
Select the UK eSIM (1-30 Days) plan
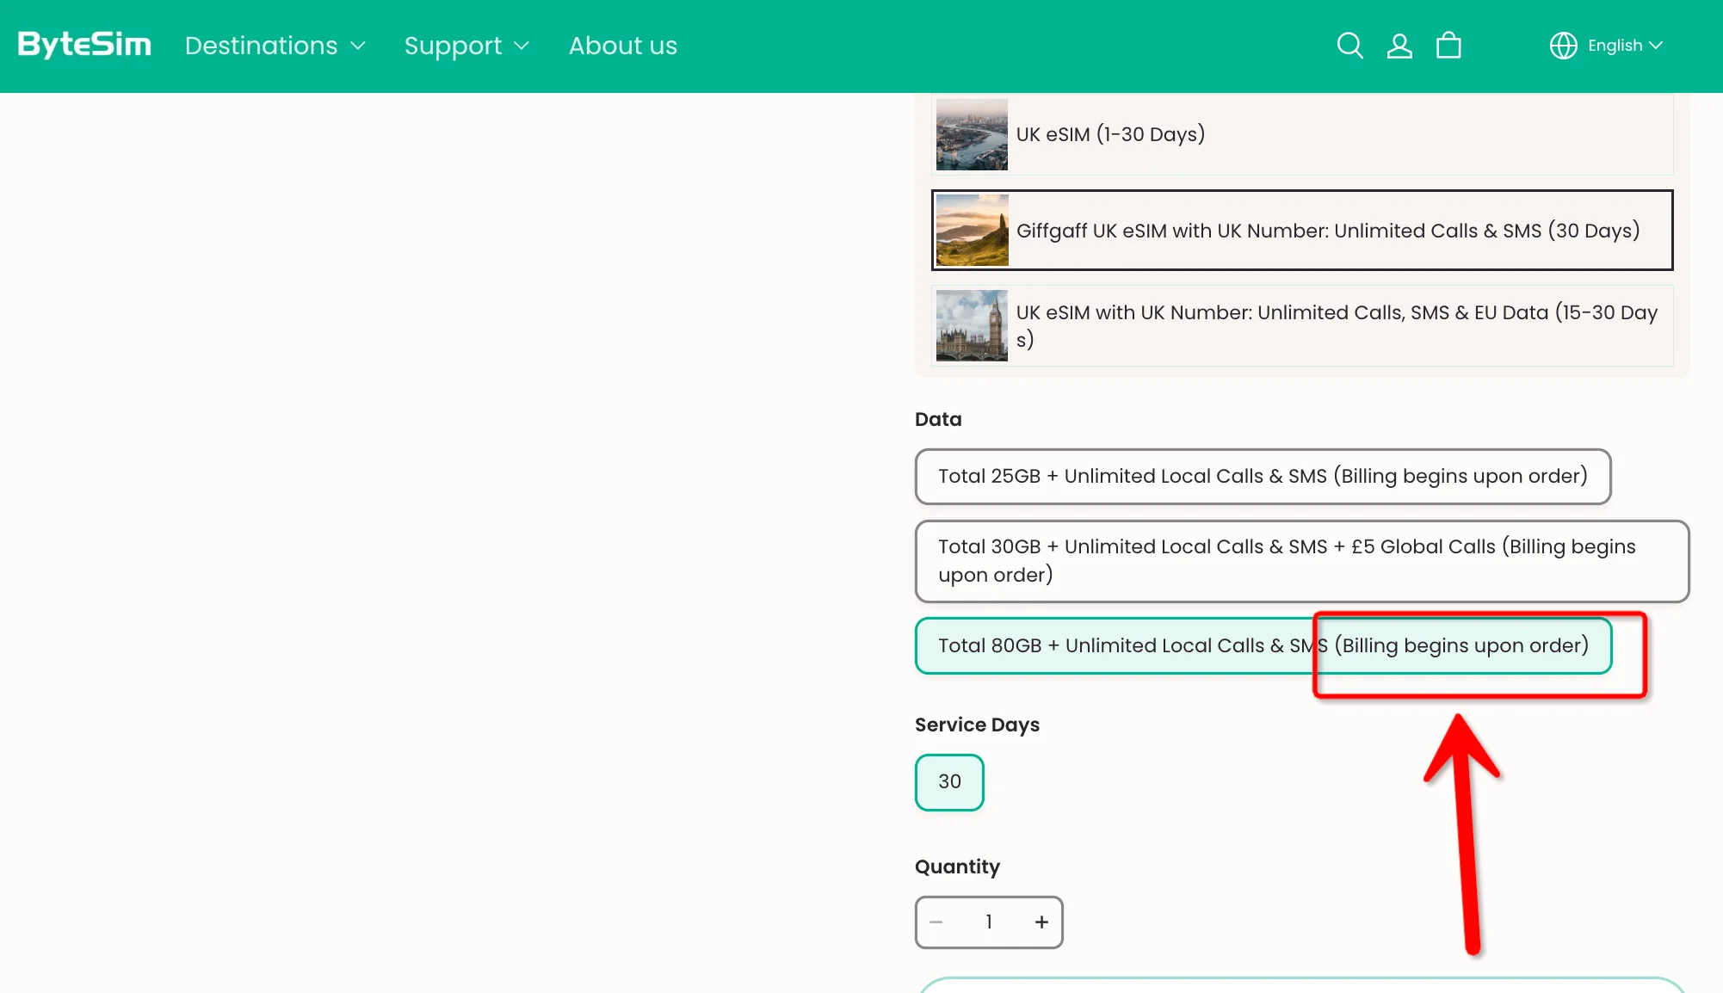point(1302,134)
